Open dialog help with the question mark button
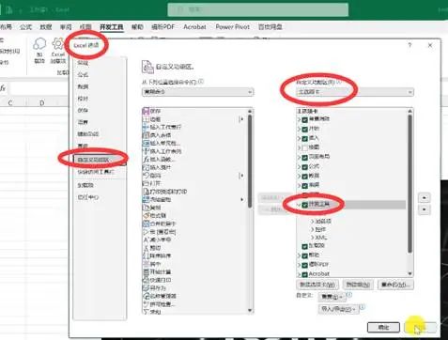Screen dimensions: 448x340 pos(409,45)
